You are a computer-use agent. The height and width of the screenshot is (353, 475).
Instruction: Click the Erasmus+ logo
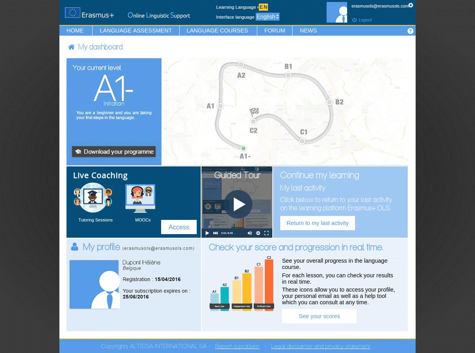89,13
